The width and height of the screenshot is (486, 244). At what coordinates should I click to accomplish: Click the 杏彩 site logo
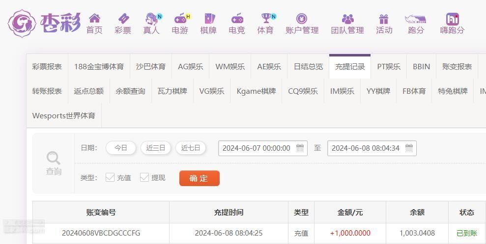tap(44, 23)
